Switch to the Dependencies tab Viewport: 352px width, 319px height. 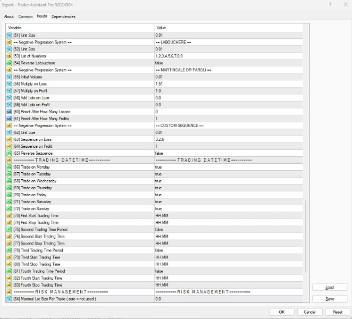[x=63, y=16]
